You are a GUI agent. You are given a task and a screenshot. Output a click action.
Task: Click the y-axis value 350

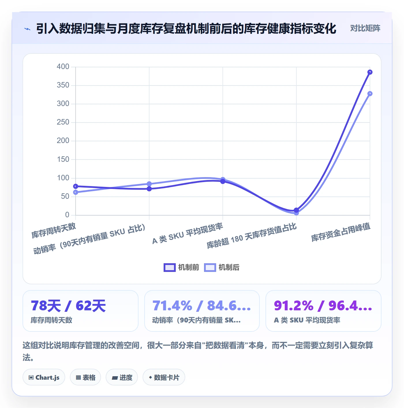[x=63, y=85]
